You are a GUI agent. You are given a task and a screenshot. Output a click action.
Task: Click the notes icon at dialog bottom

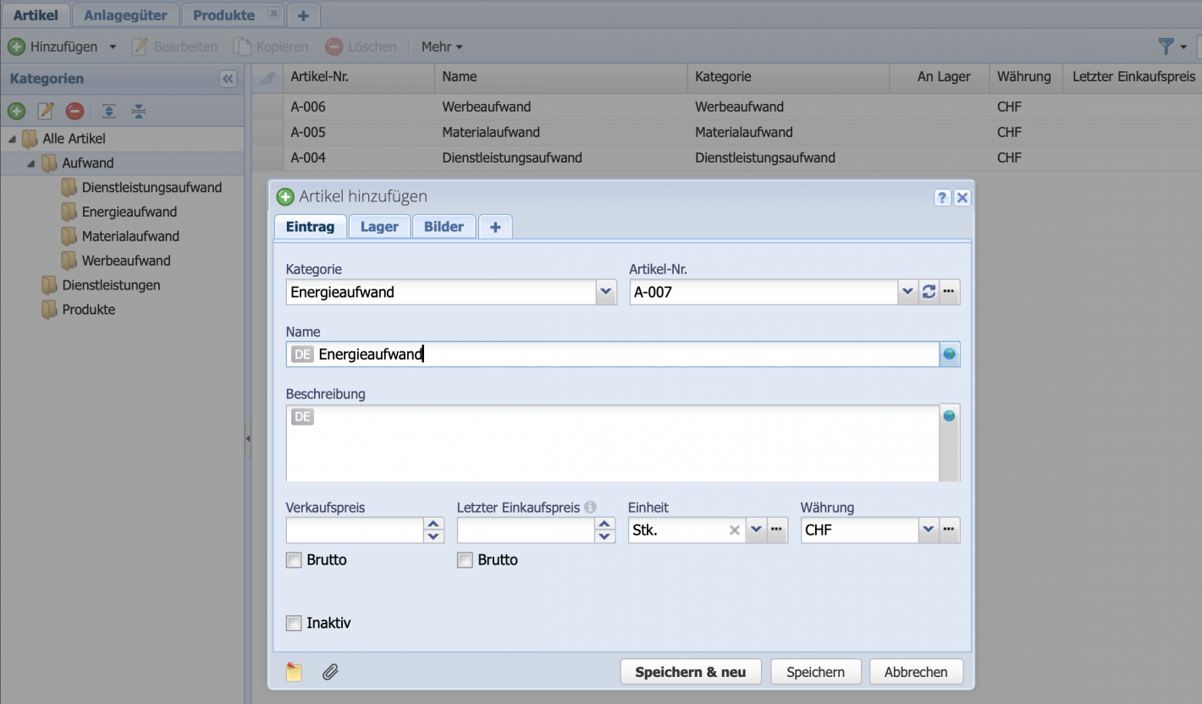294,672
